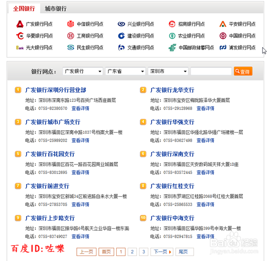Open the 广发银行 bank dropdown
This screenshot has width=274, height=261.
(x=83, y=71)
